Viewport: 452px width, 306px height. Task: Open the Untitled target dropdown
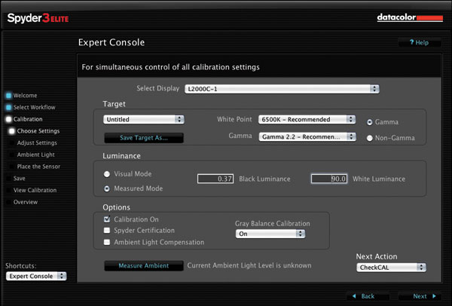144,119
